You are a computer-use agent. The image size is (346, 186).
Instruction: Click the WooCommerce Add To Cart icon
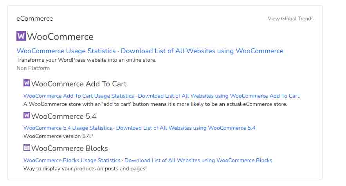(x=27, y=83)
